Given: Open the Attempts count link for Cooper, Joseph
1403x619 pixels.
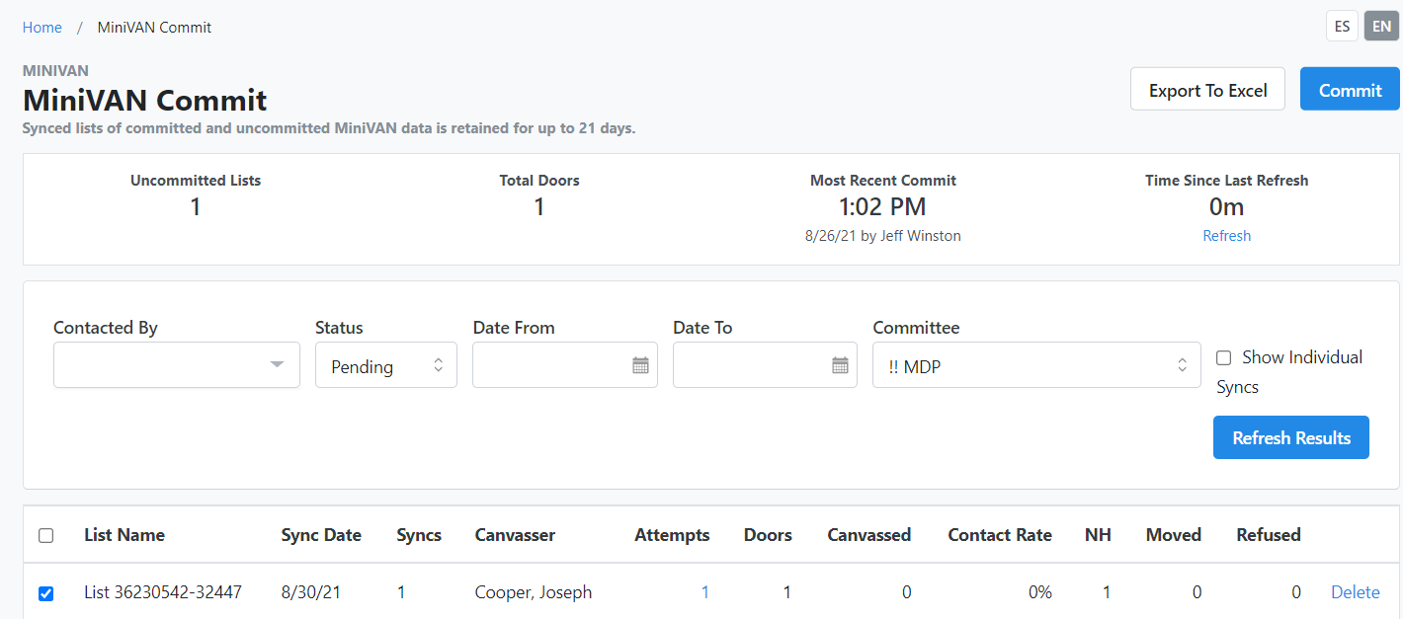Looking at the screenshot, I should pos(705,592).
